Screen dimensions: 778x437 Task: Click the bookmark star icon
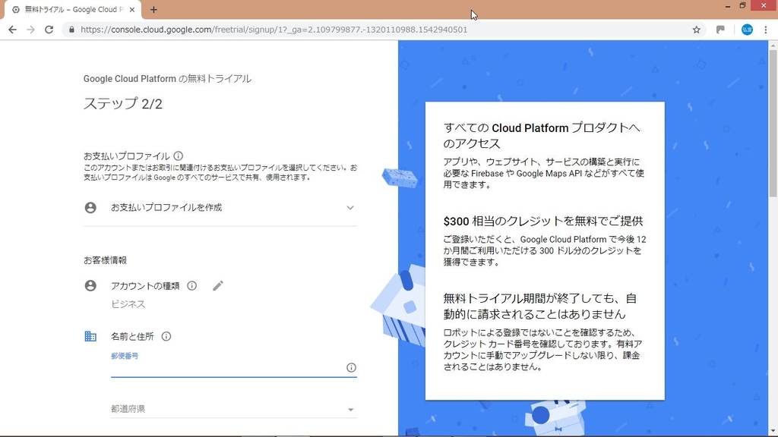point(696,30)
